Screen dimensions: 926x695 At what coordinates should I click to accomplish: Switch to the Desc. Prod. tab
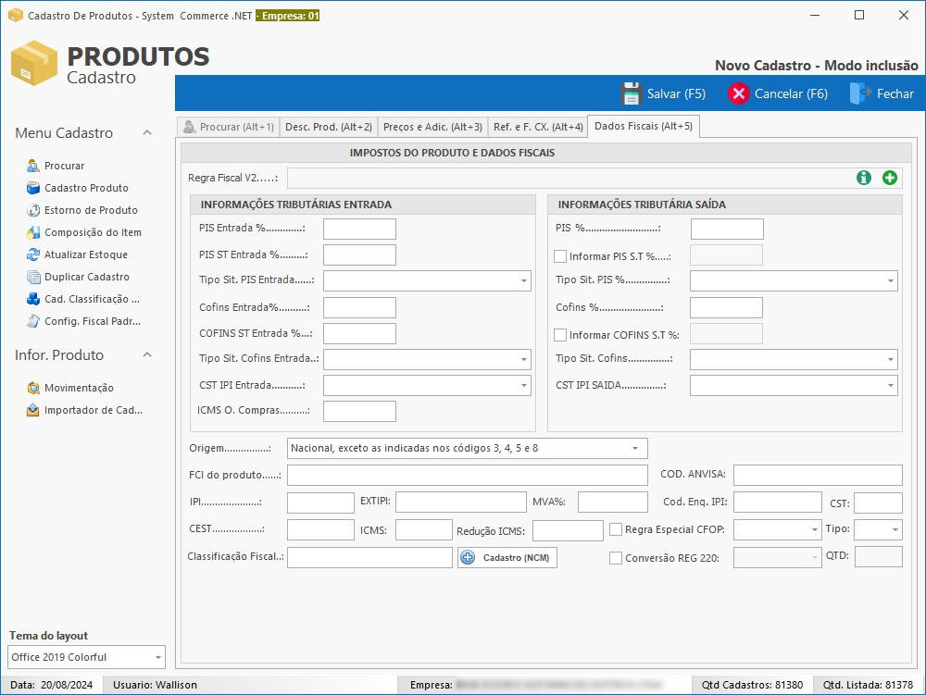(329, 127)
